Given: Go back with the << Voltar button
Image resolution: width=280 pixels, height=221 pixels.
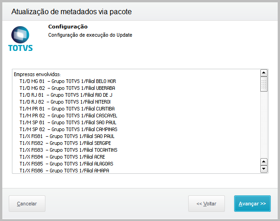Looking at the screenshot, I should 206,203.
